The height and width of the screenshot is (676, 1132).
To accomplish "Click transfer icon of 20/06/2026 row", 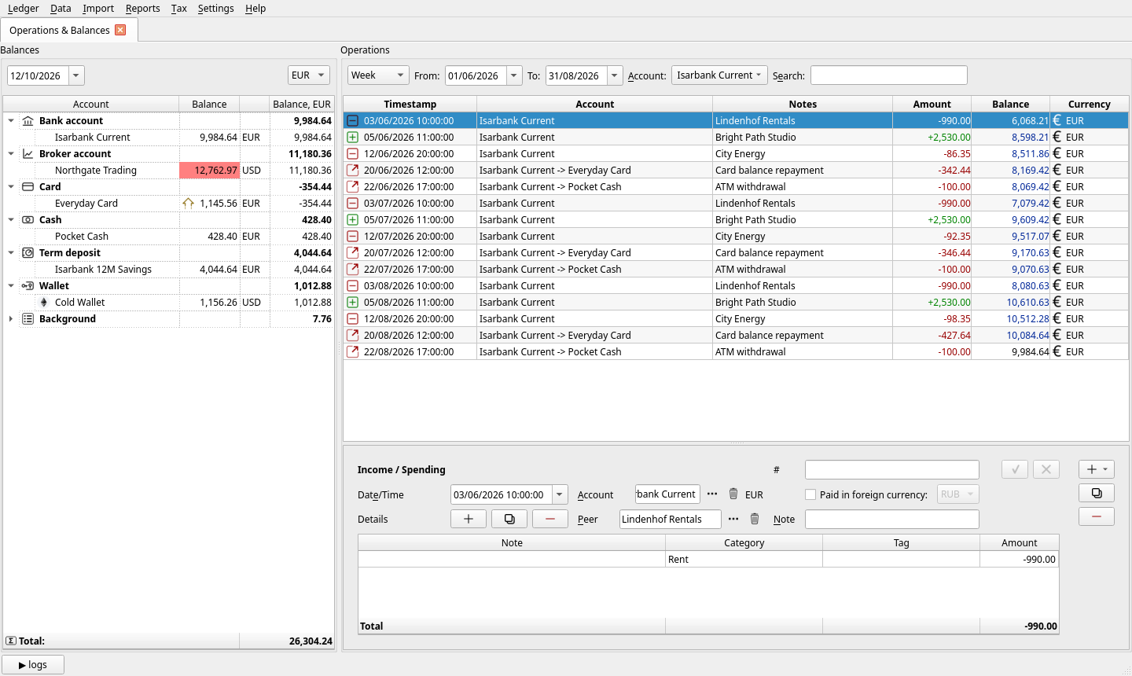I will point(353,171).
